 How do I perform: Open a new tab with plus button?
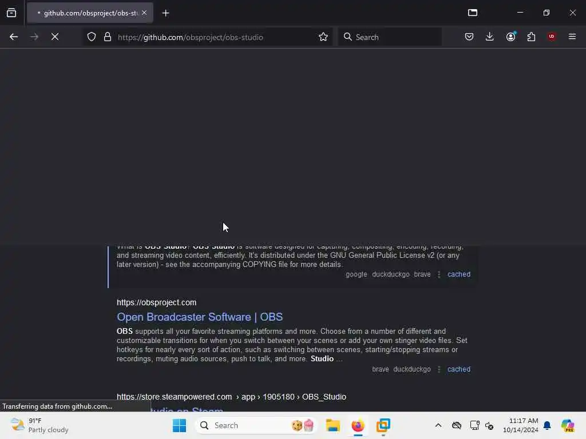(165, 13)
